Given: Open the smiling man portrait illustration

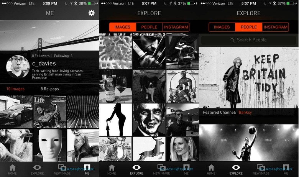Looking at the screenshot, I should tap(149, 120).
